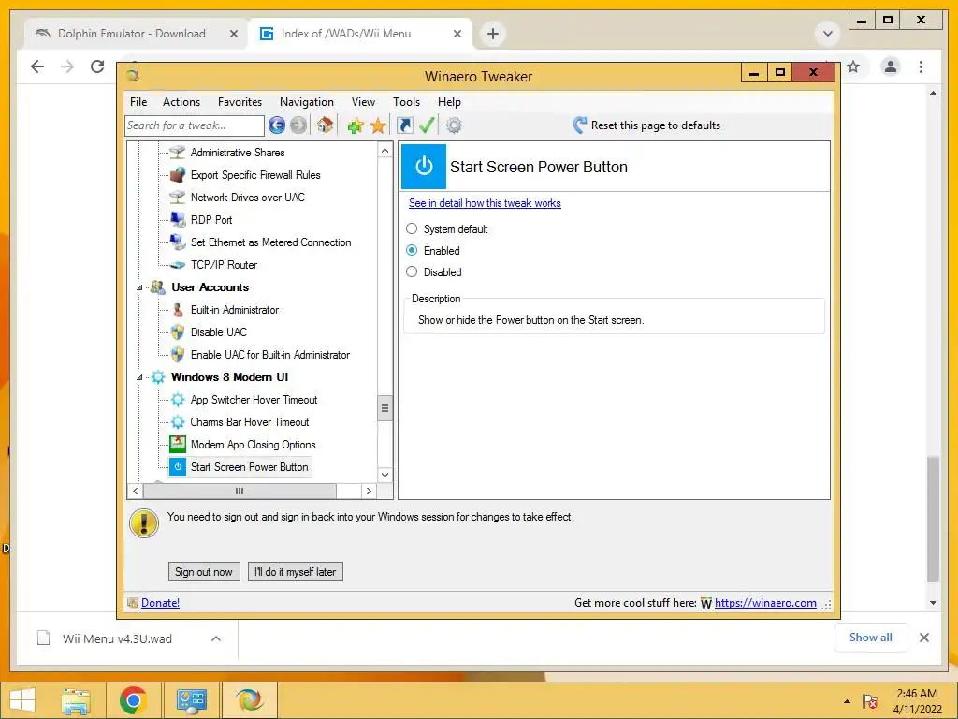Viewport: 958px width, 719px height.
Task: Open the Help menu
Action: pyautogui.click(x=449, y=102)
